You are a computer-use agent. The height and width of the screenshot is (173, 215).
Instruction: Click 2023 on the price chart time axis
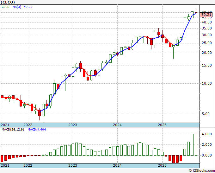click(x=73, y=125)
